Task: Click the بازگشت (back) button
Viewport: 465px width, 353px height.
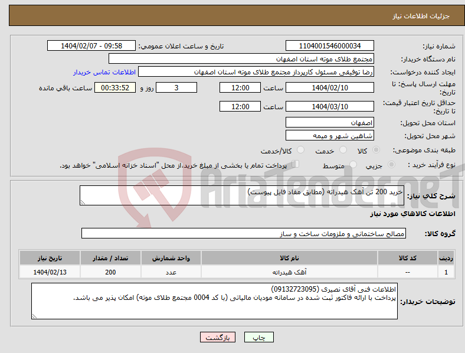Action: [218, 337]
